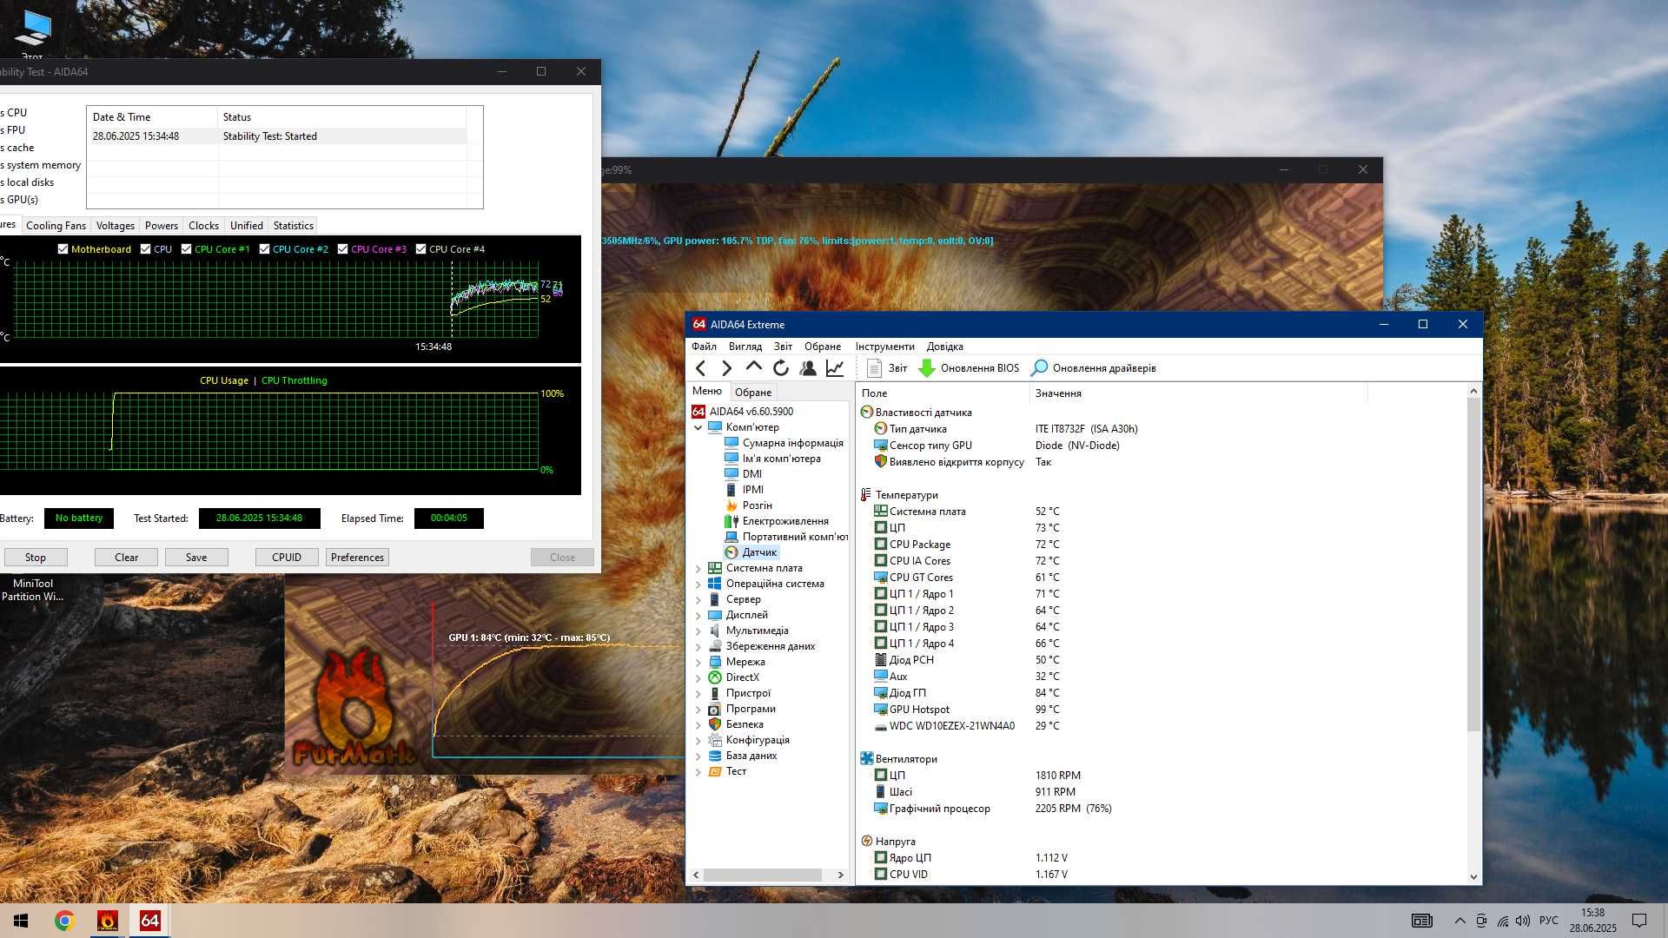
Task: Go forward with AIDA64 toolbar right arrow
Action: pyautogui.click(x=727, y=368)
